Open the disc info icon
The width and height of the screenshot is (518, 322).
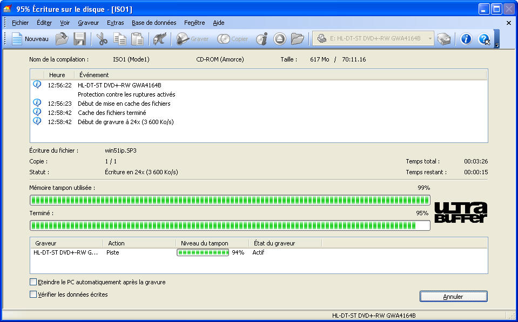[262, 39]
